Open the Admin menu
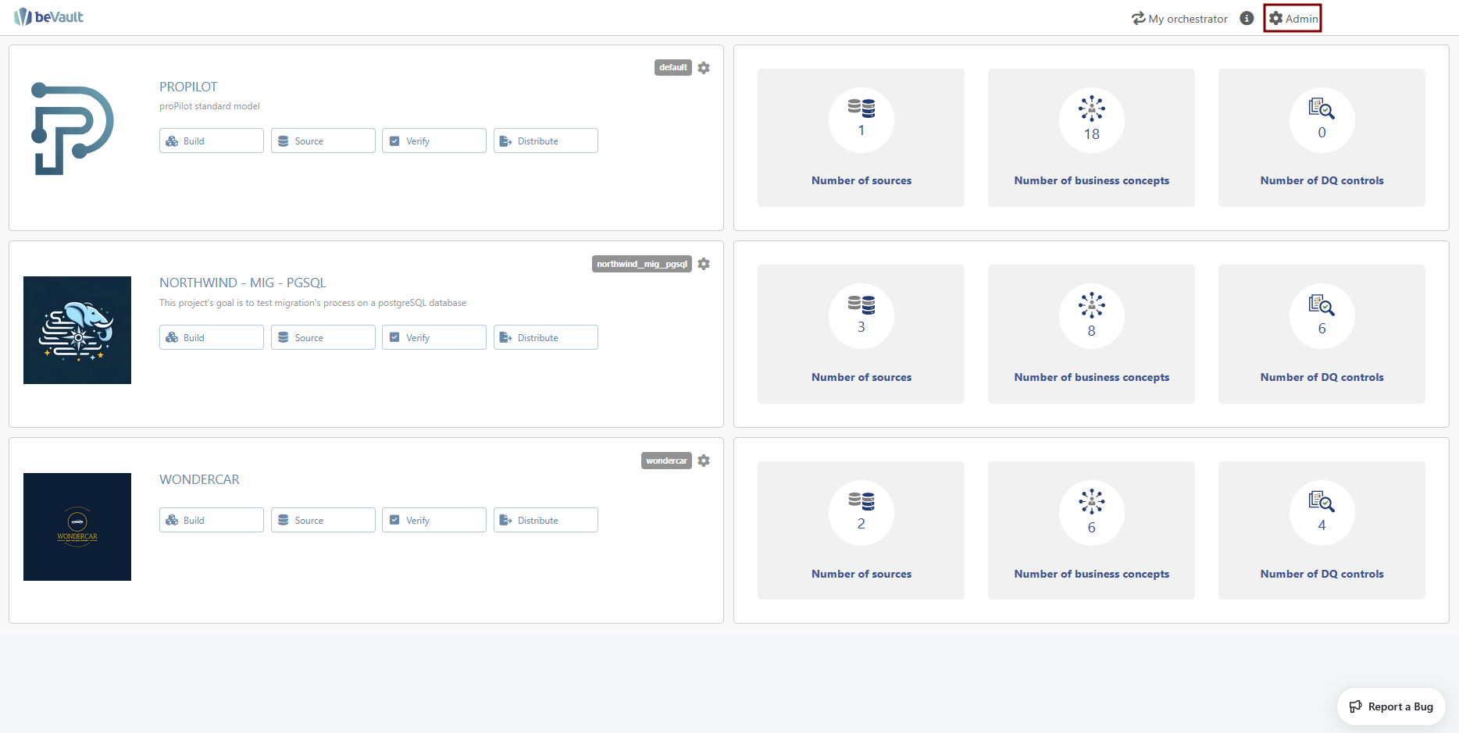The width and height of the screenshot is (1459, 733). [x=1293, y=19]
